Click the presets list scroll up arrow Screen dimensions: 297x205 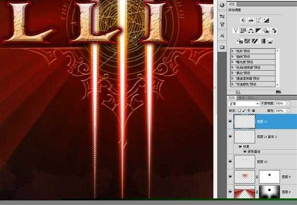[x=278, y=51]
